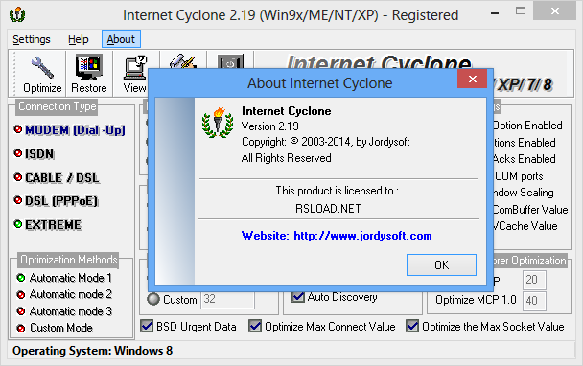
Task: Open the About menu
Action: 121,39
